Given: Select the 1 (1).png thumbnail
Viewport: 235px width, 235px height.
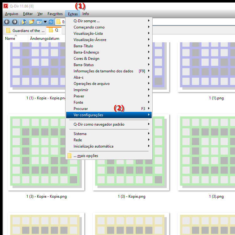Looking at the screenshot, I should 206,67.
